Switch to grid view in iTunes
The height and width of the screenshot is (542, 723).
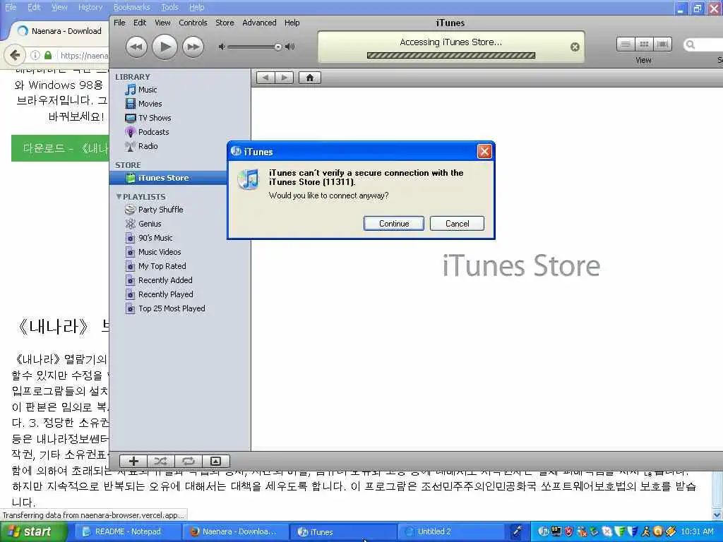tap(644, 44)
